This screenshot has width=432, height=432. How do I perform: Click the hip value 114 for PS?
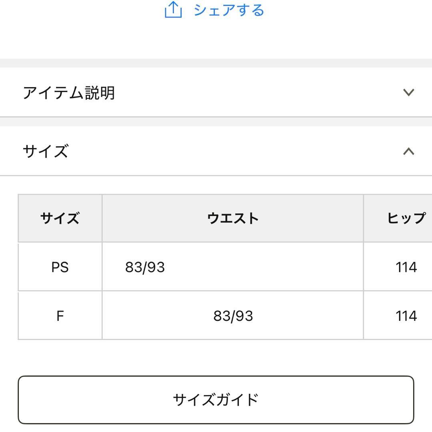(406, 266)
